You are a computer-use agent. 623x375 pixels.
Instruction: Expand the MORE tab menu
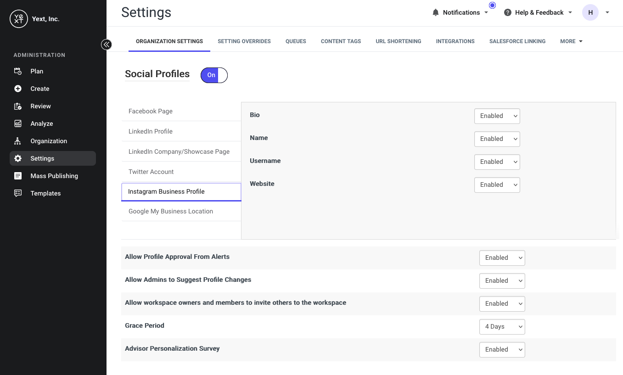[x=571, y=41]
